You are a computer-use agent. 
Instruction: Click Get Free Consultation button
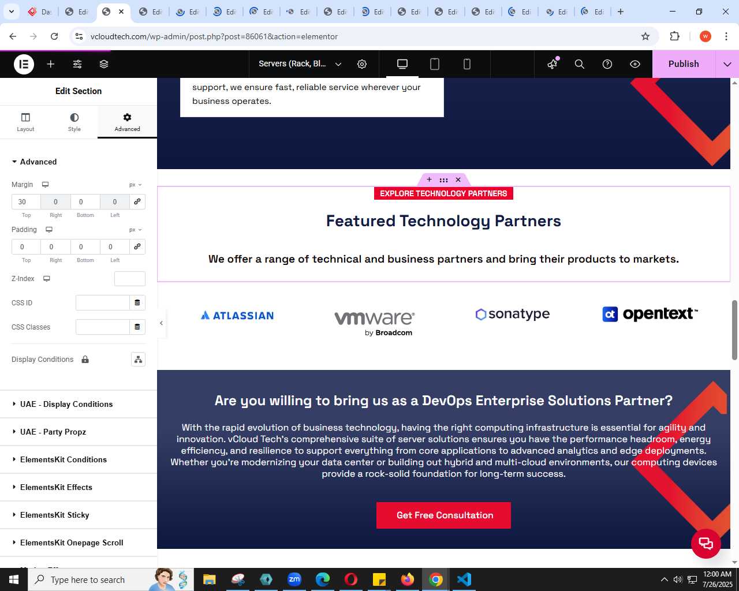443,515
